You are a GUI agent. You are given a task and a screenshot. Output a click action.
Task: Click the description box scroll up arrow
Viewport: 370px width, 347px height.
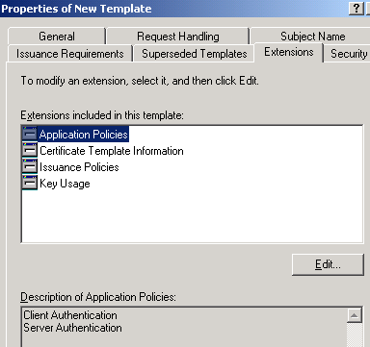355,315
